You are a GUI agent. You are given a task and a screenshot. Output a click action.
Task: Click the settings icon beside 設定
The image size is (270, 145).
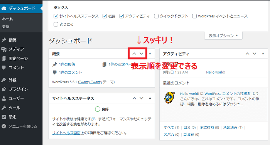[4, 117]
